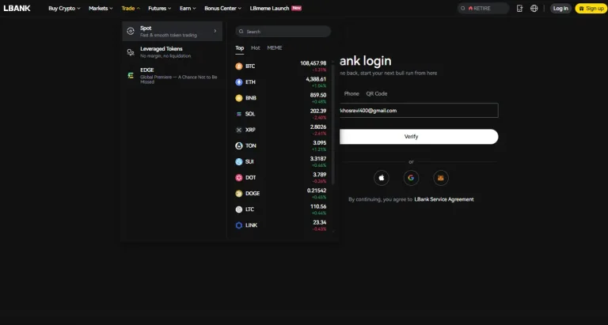
Task: Click the BTC price 108,457.98
Action: click(313, 63)
